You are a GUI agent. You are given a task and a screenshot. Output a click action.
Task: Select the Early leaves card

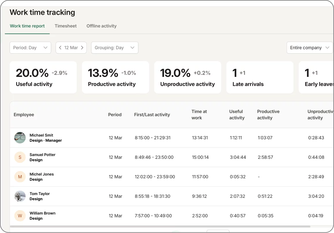click(x=316, y=77)
